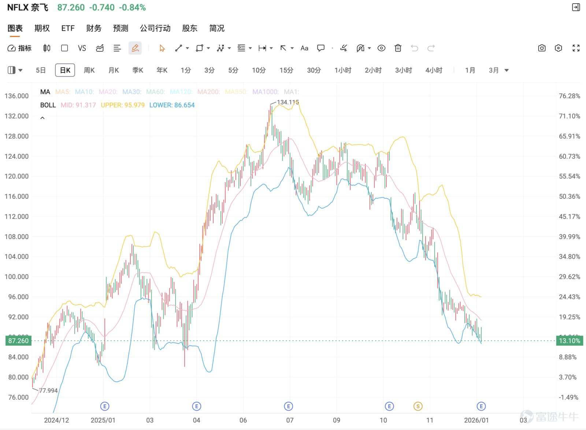Click the square frame toolbar icon
This screenshot has width=586, height=430.
(64, 48)
